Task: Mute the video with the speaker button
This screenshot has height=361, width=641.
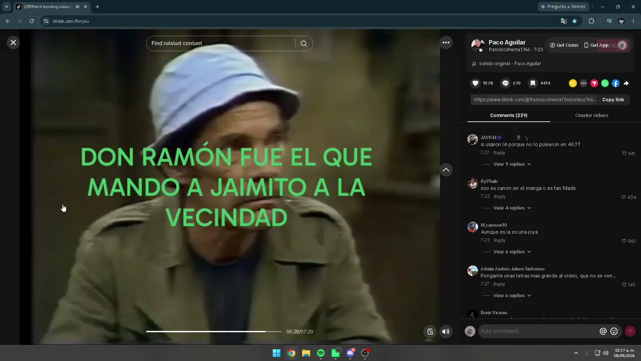Action: [446, 331]
